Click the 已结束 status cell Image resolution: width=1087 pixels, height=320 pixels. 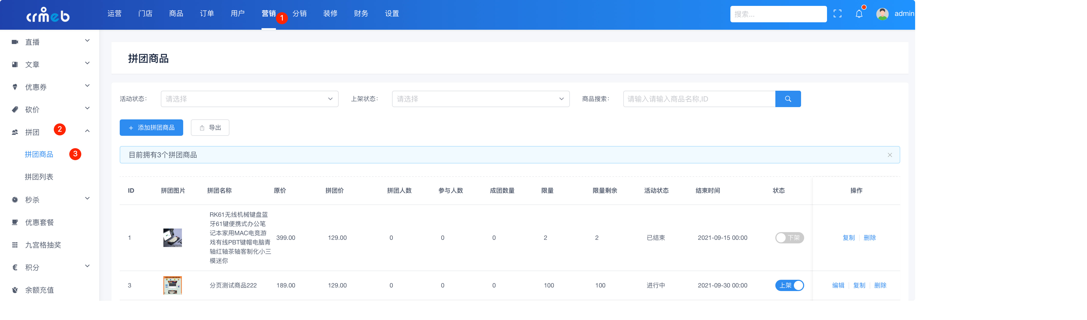point(655,238)
